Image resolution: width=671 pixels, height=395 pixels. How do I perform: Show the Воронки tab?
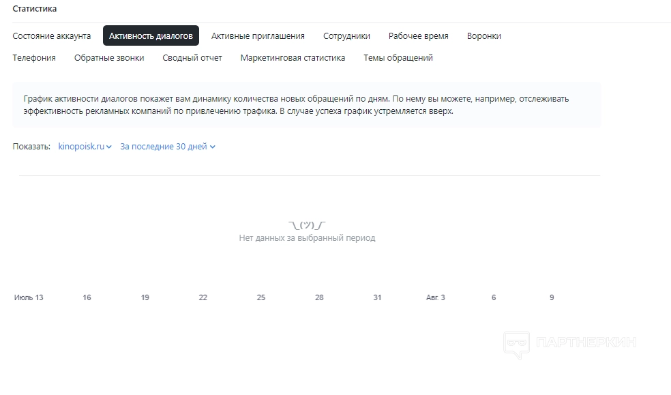pos(484,36)
